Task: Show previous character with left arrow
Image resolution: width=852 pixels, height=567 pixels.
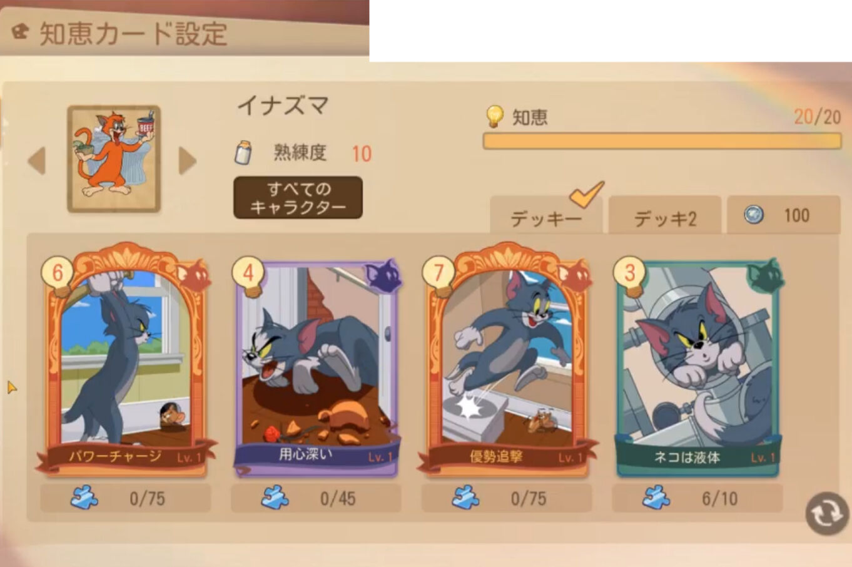Action: (x=37, y=160)
